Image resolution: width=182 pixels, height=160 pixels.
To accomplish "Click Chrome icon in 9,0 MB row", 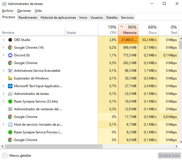I will click(10, 140).
